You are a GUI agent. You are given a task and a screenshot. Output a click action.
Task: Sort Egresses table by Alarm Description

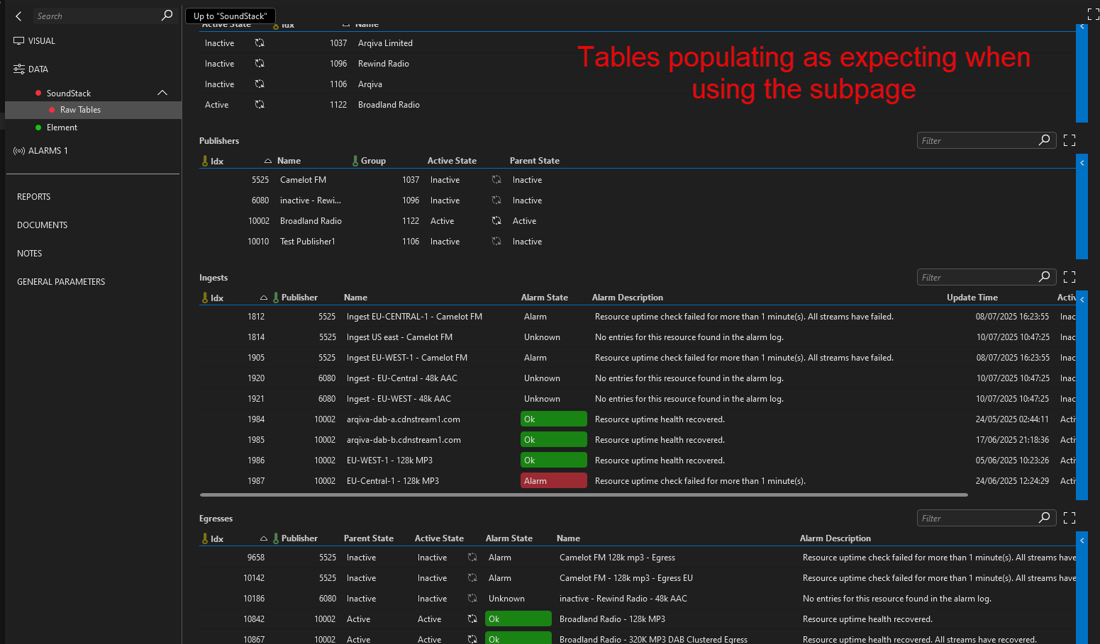(x=835, y=538)
